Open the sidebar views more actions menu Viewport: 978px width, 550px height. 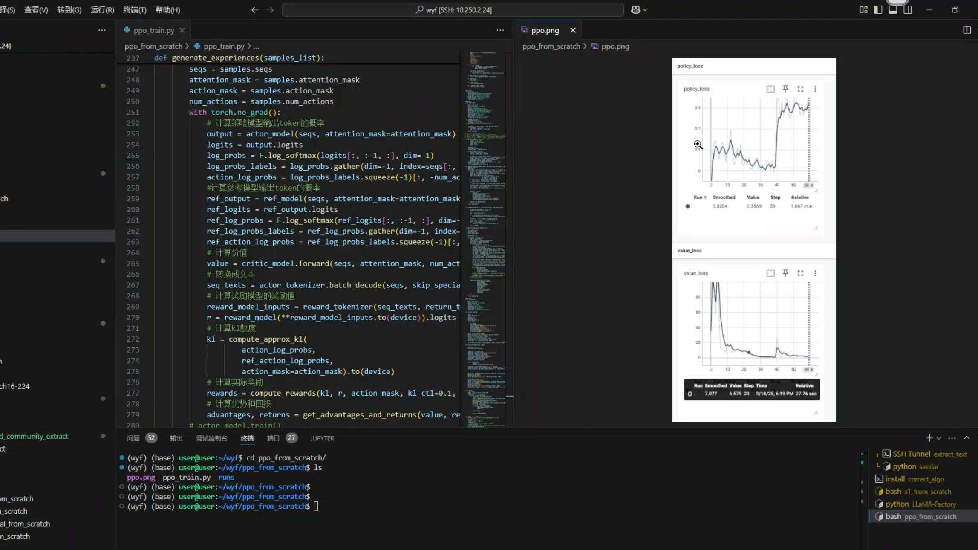coord(102,30)
